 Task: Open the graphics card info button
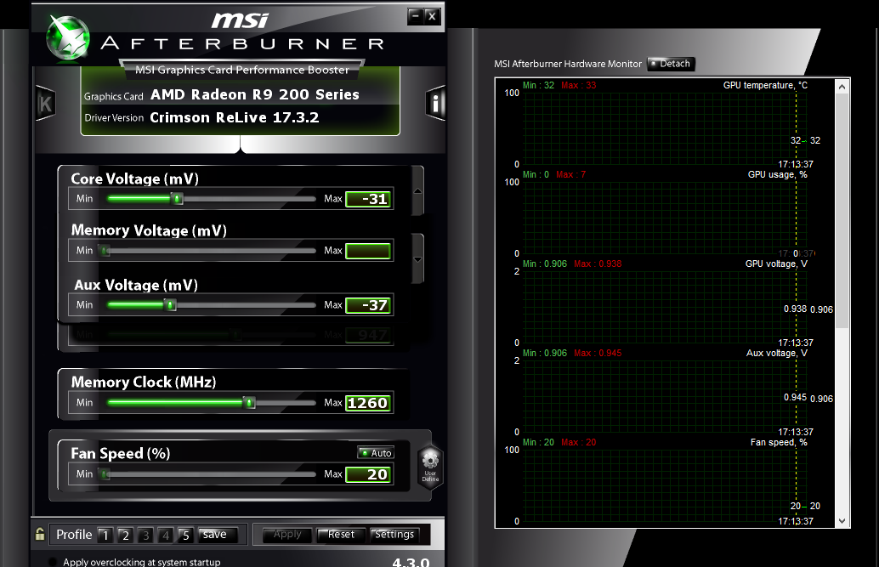435,103
